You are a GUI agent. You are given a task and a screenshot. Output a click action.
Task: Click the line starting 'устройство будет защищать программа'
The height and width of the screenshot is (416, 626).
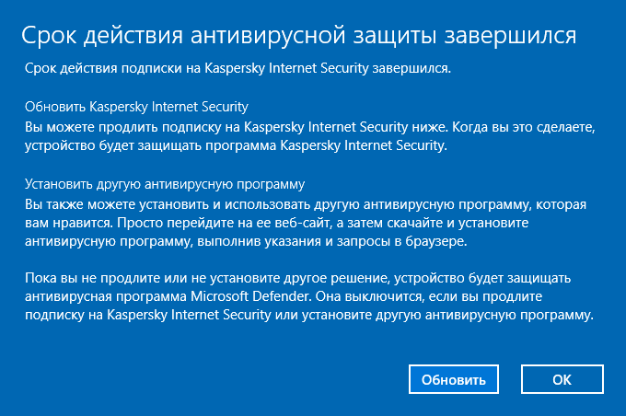[236, 145]
